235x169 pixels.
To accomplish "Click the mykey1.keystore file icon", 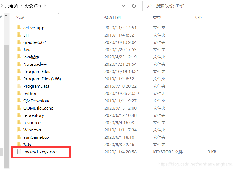I will coord(19,151).
